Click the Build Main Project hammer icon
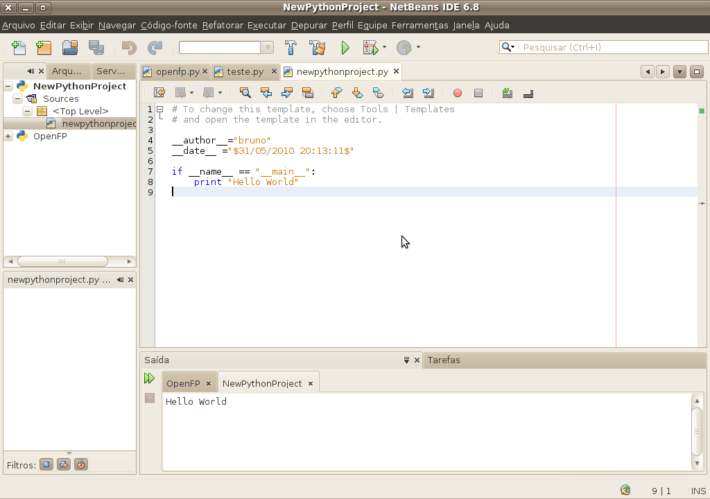This screenshot has width=710, height=499. pos(291,48)
